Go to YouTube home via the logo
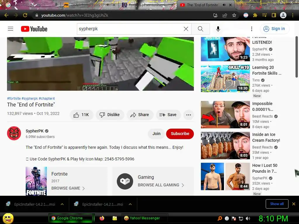This screenshot has height=224, width=299. [x=34, y=29]
